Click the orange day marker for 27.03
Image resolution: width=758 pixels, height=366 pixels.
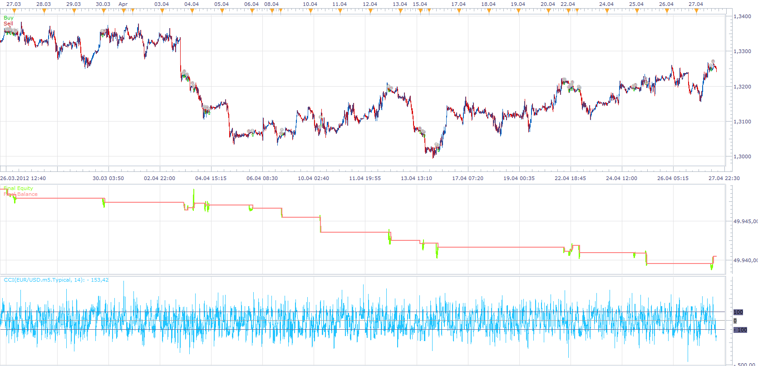coord(14,11)
